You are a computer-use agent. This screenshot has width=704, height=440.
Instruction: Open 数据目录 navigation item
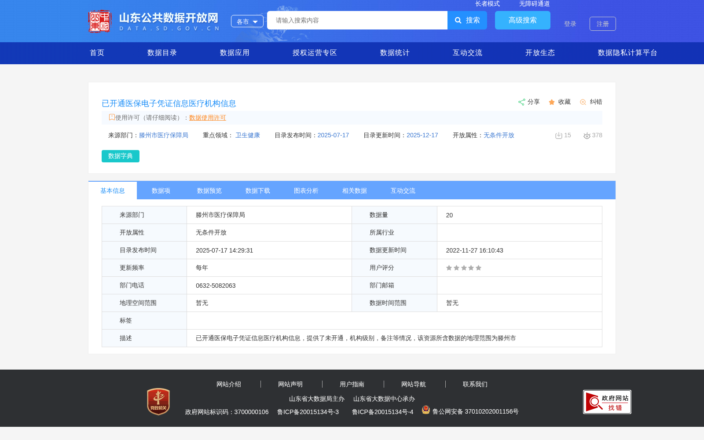[x=162, y=53]
